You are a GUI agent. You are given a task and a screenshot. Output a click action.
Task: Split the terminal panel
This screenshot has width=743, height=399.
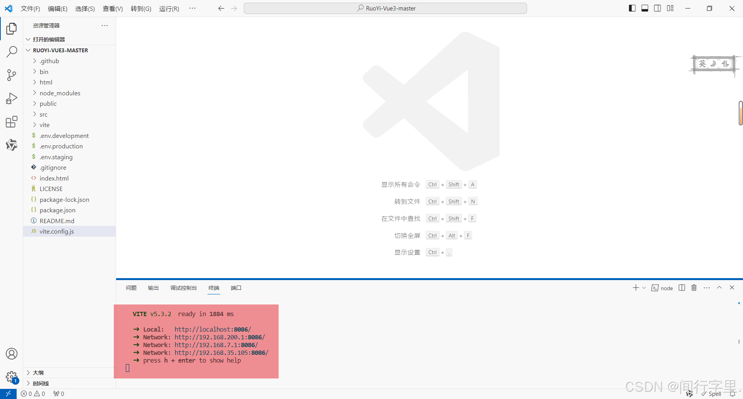coord(682,288)
